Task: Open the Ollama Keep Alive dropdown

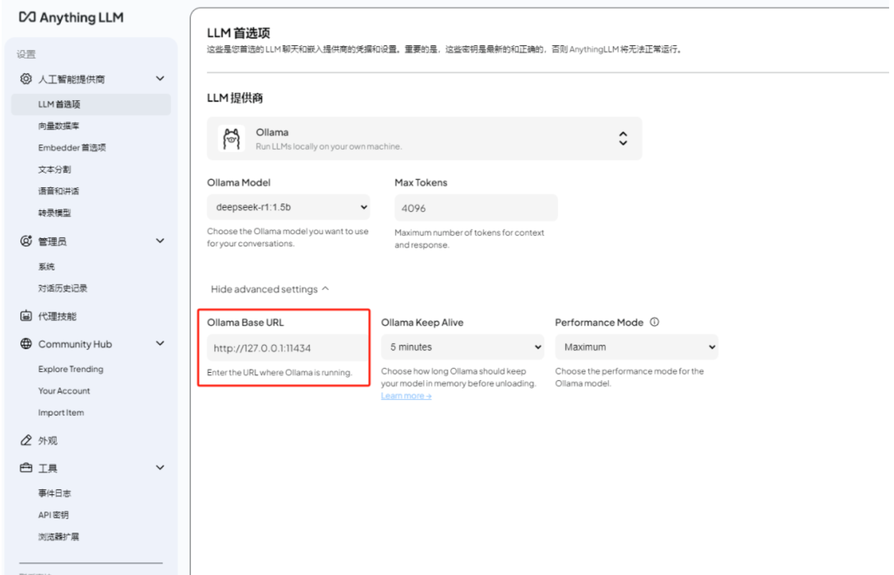Action: point(462,347)
